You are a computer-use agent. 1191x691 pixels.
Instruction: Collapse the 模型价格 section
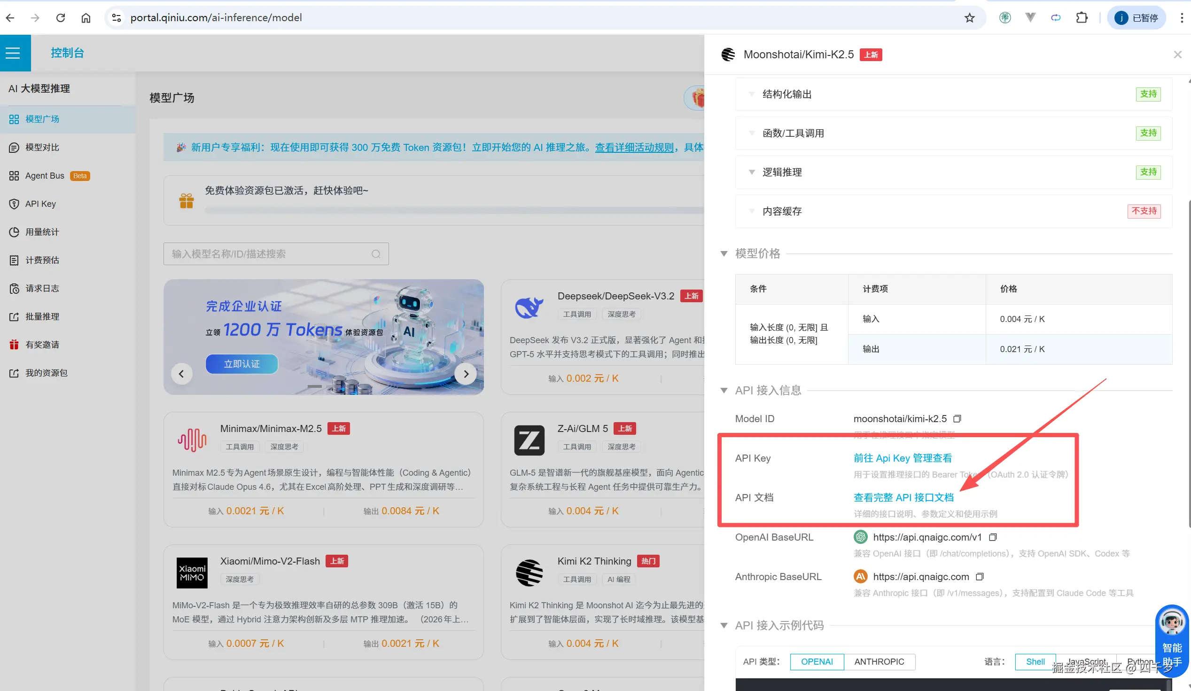click(x=724, y=253)
